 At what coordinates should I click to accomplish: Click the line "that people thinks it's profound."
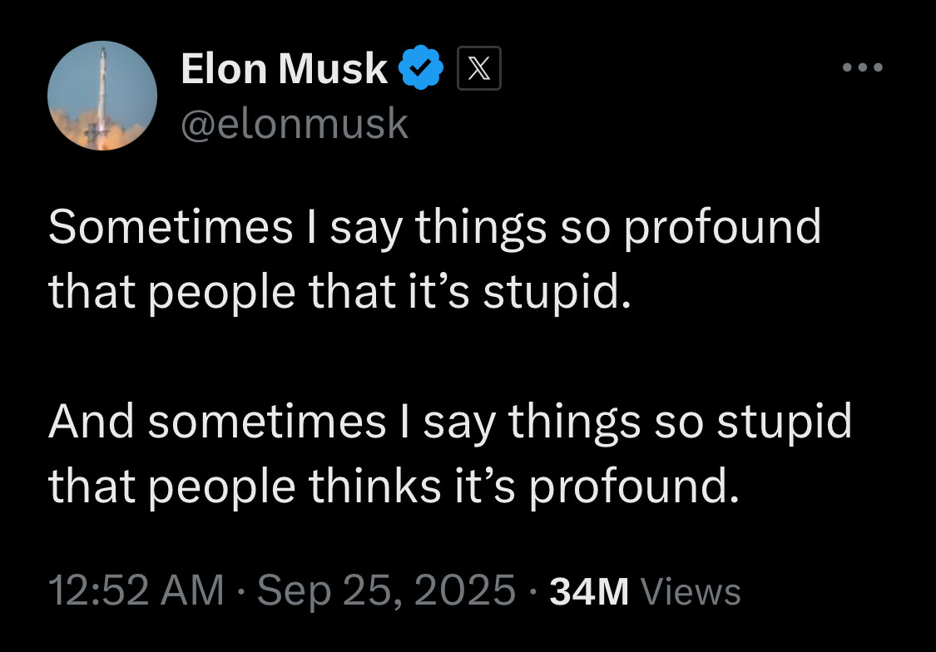pyautogui.click(x=393, y=487)
